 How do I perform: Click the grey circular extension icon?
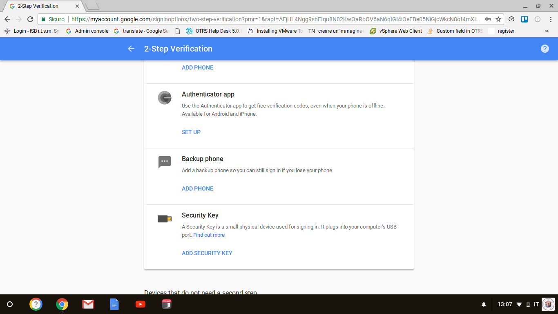[538, 19]
